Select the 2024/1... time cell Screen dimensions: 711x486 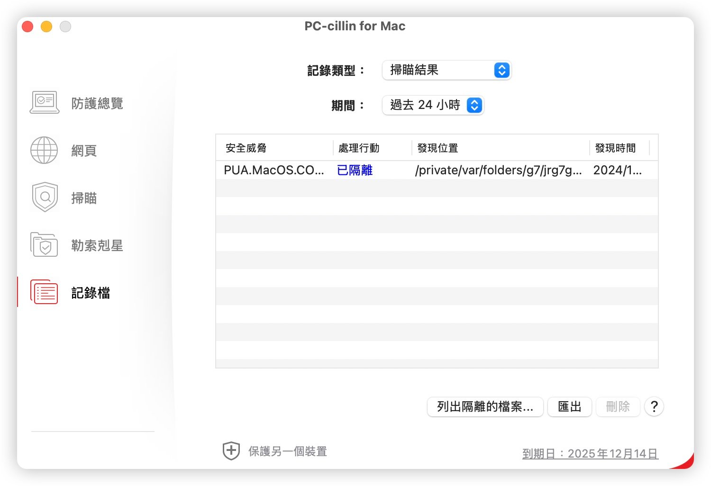coord(618,170)
